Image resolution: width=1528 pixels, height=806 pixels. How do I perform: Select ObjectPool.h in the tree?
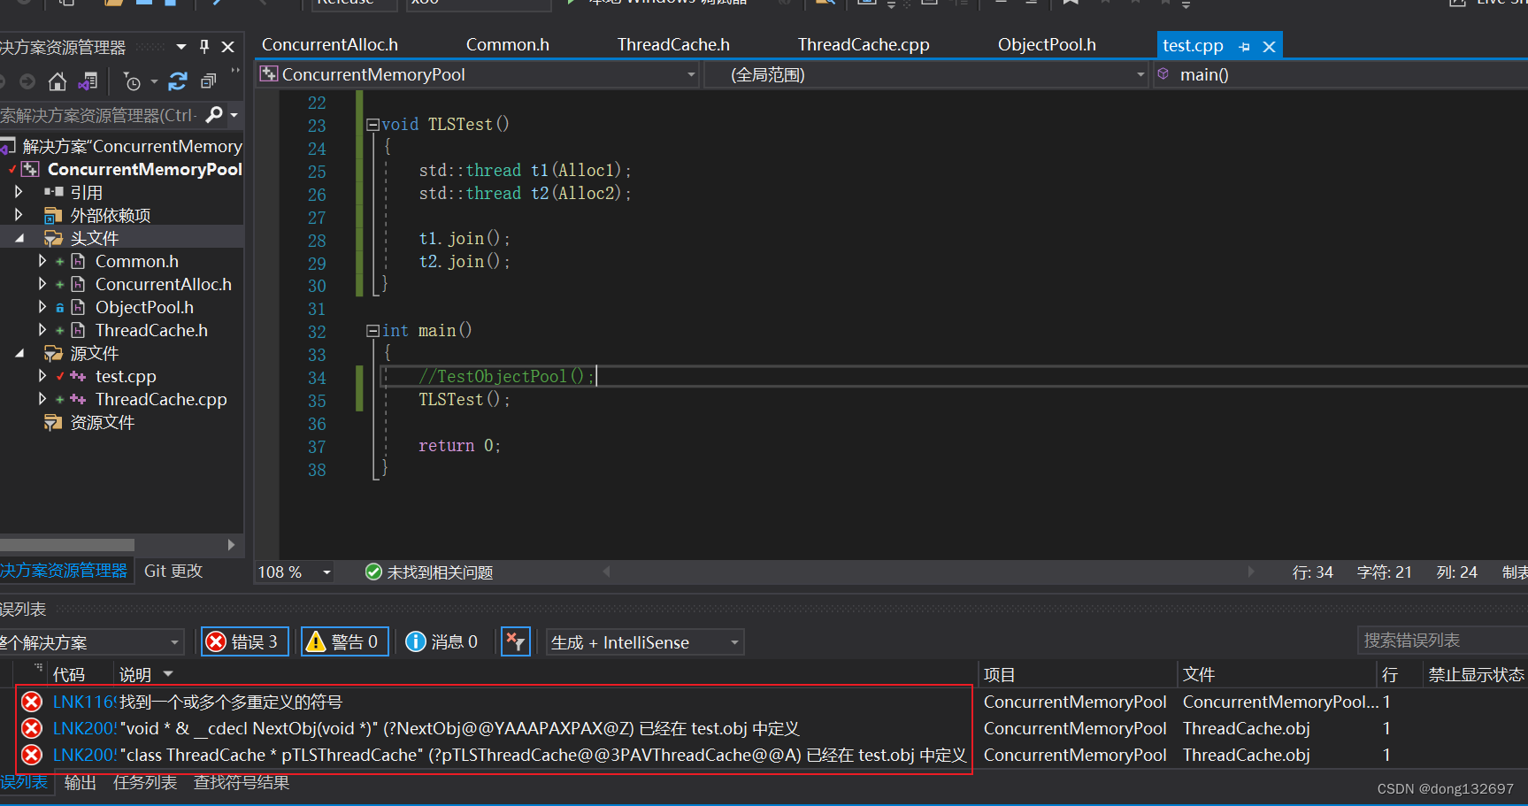coord(144,307)
